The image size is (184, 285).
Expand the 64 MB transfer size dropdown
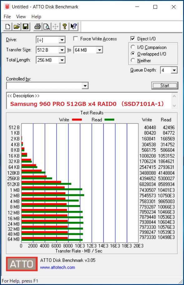(100, 50)
